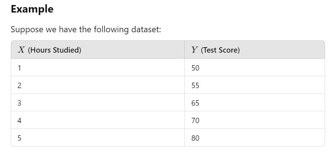This screenshot has width=334, height=155.
Task: Select the test score cell 65
Action: [195, 103]
